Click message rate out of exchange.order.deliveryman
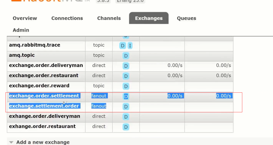 (224, 65)
